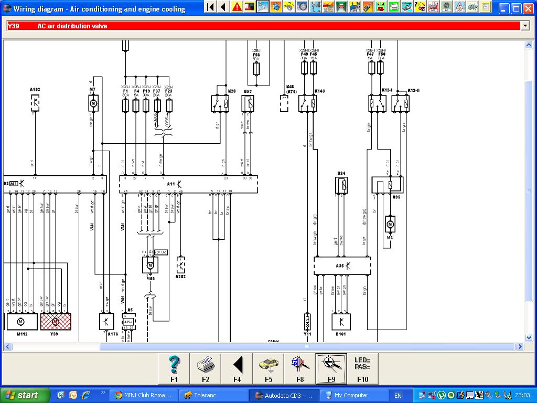Open the Y39 AC air distribution valve list
This screenshot has height=403, width=537.
tap(264, 26)
